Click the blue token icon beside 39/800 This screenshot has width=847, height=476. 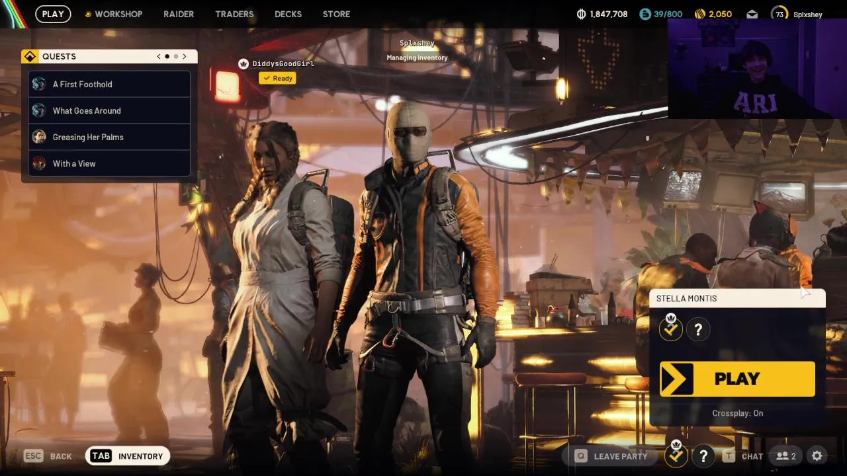tap(645, 14)
